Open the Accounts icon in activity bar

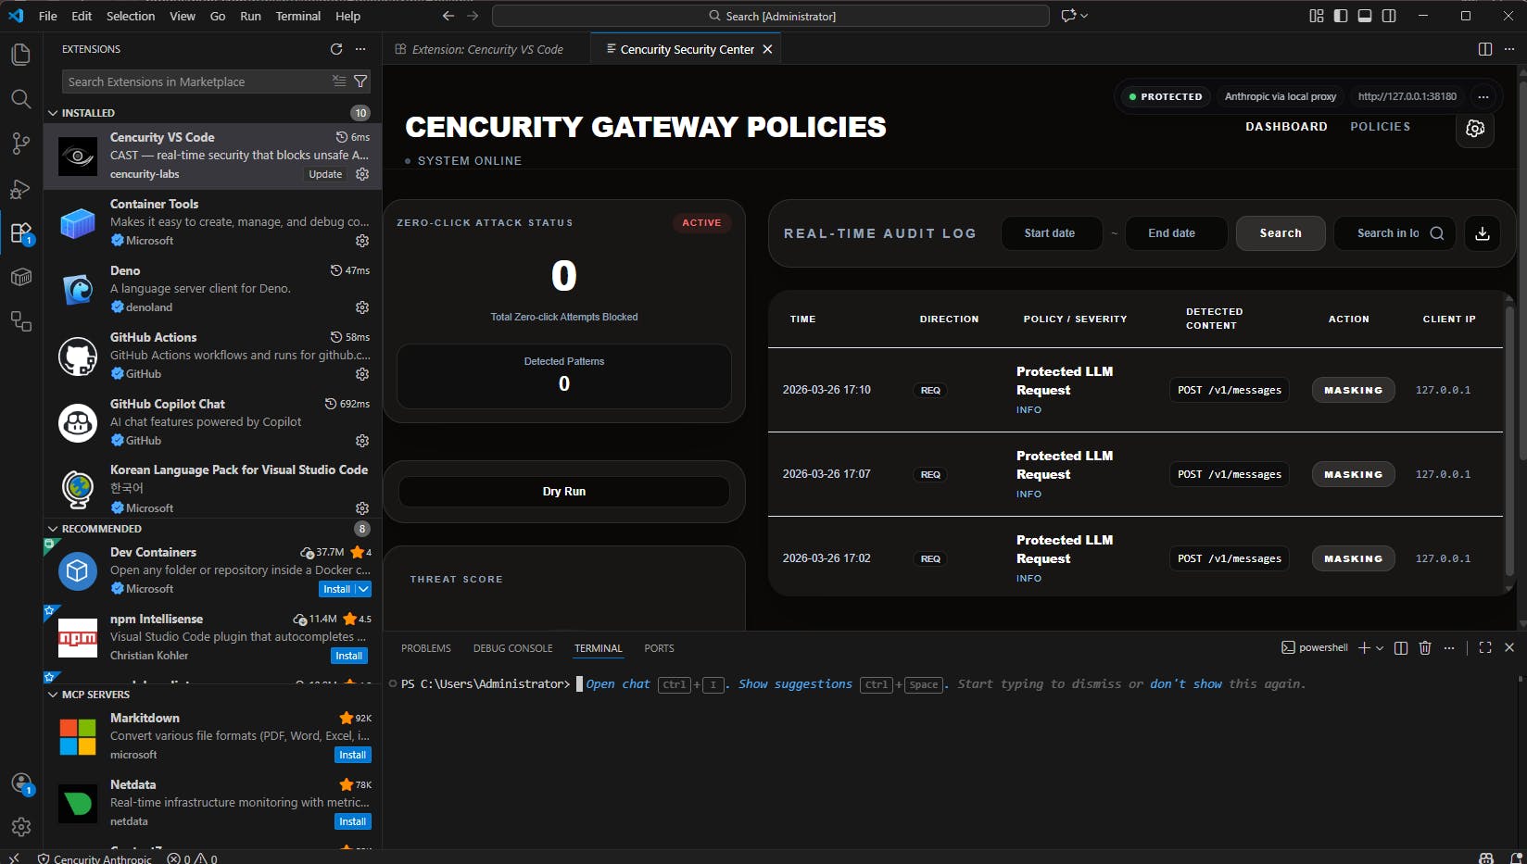20,783
